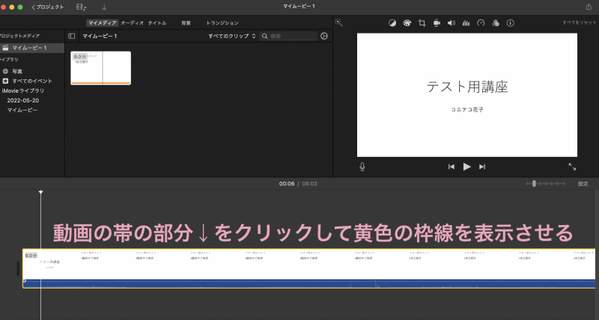Screen dimensions: 599x320
Task: Open the stabilization camera tool
Action: tap(437, 23)
